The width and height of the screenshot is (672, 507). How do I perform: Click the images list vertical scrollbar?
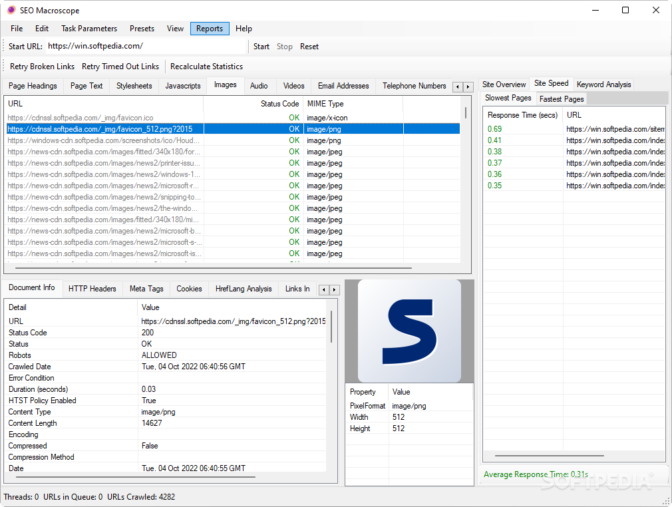pyautogui.click(x=466, y=112)
